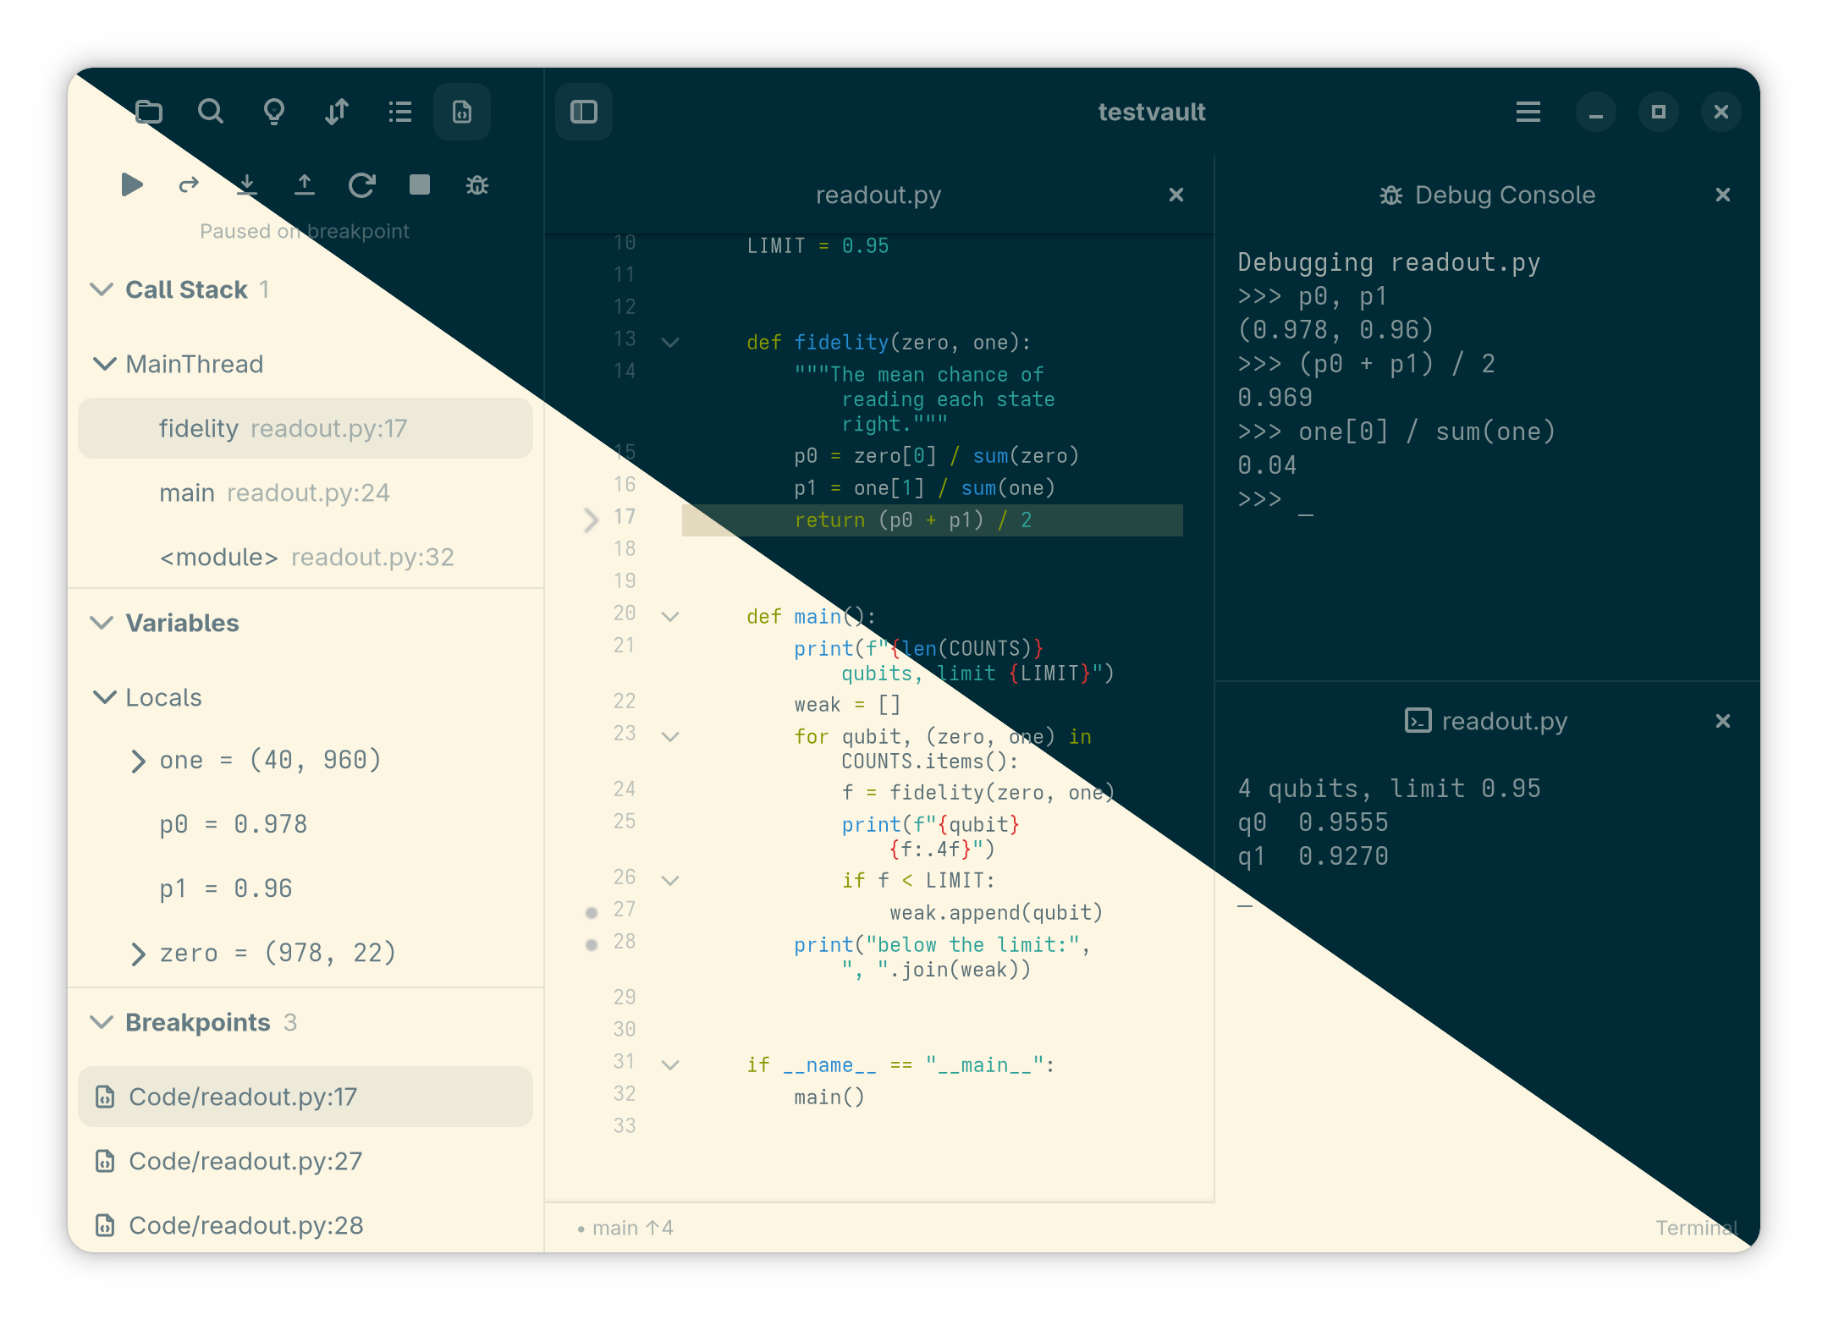Select the fidelity readout.py:17 stack frame
This screenshot has width=1828, height=1320.
pos(306,428)
